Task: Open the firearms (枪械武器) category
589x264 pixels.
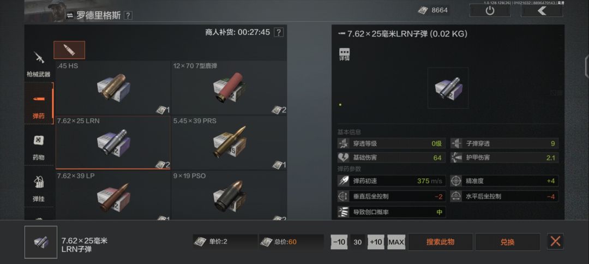Action: pos(39,64)
